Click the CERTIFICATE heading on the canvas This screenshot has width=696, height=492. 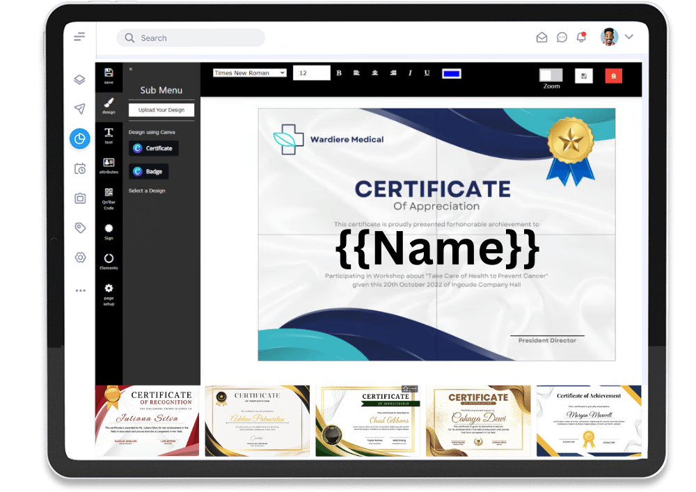click(x=433, y=189)
